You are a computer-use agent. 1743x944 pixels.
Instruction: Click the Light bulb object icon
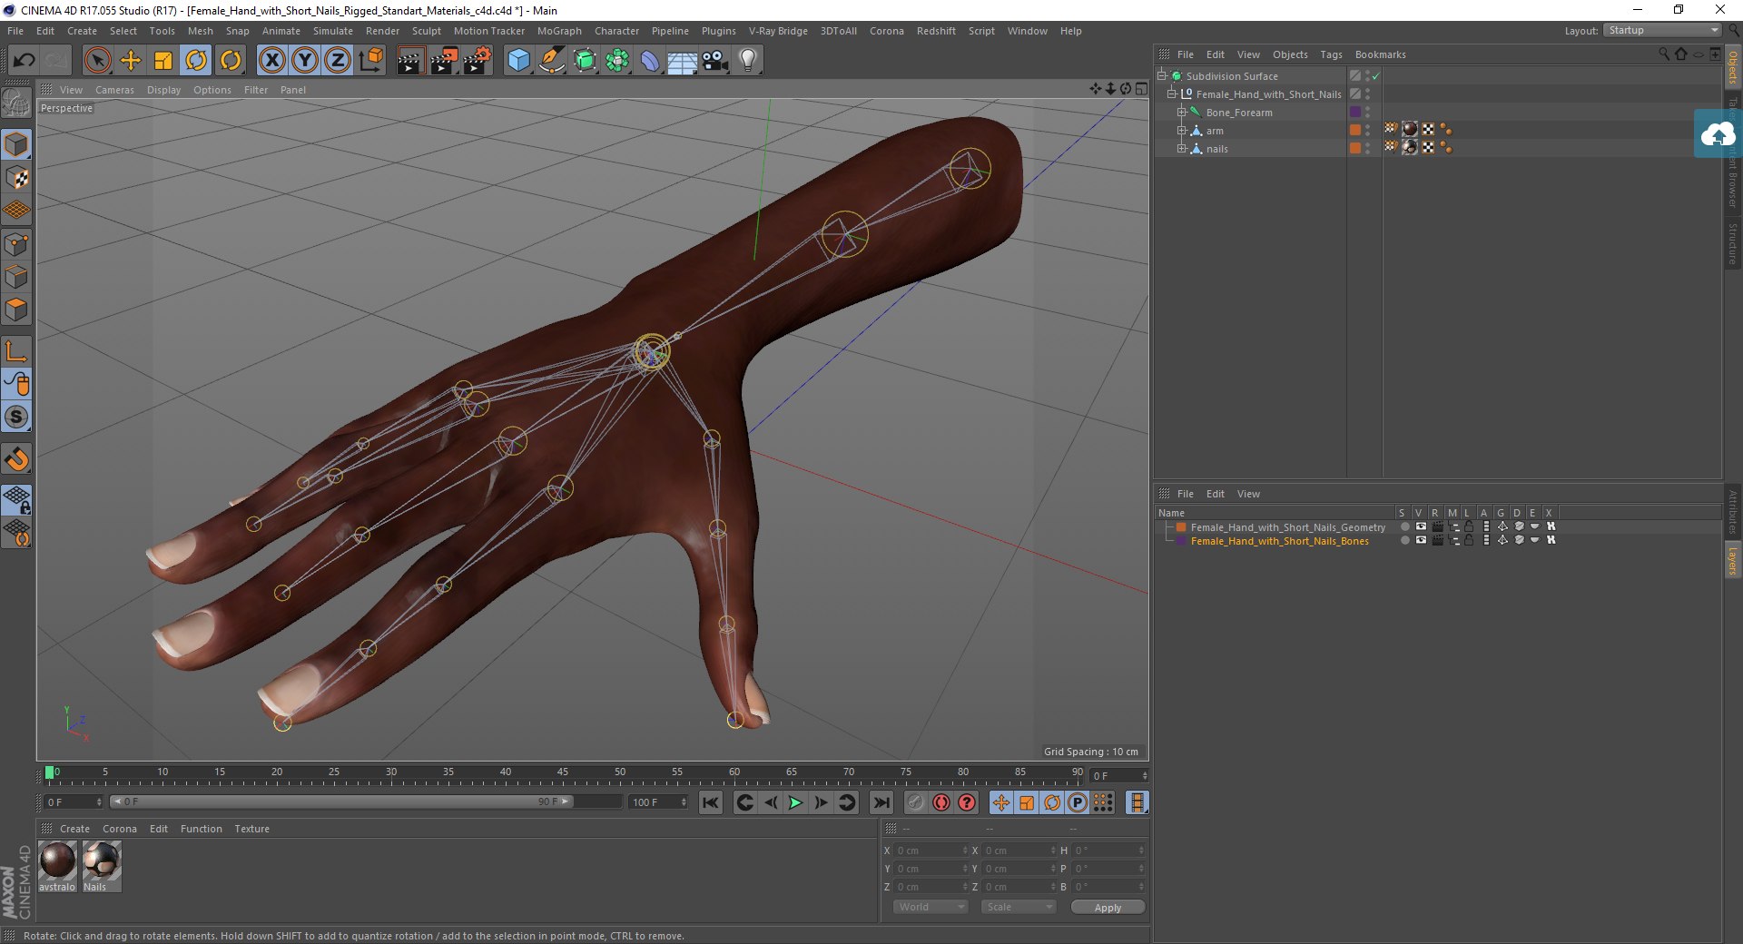click(748, 61)
